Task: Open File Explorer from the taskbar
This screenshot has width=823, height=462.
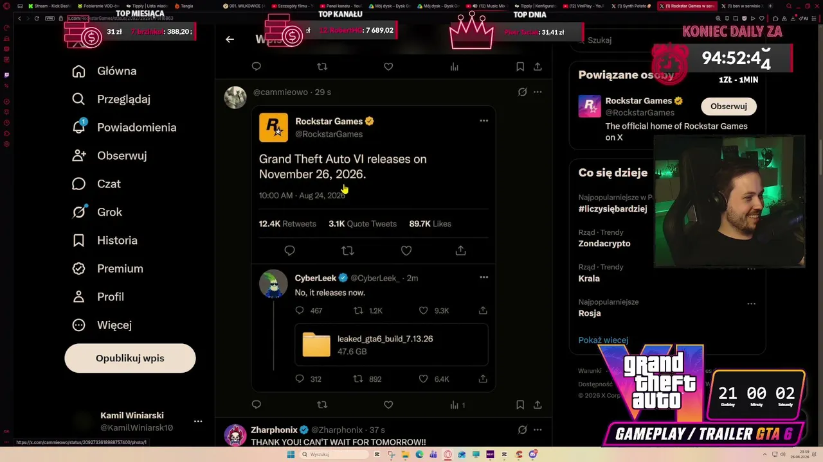Action: (406, 454)
